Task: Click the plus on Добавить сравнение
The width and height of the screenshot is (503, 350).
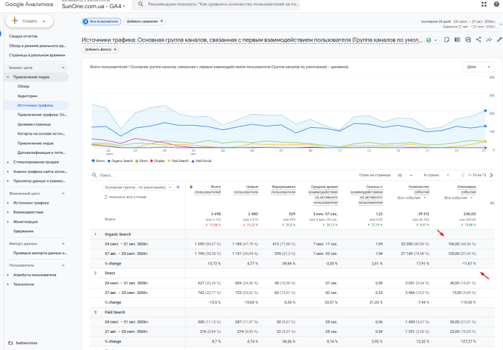Action: (162, 21)
